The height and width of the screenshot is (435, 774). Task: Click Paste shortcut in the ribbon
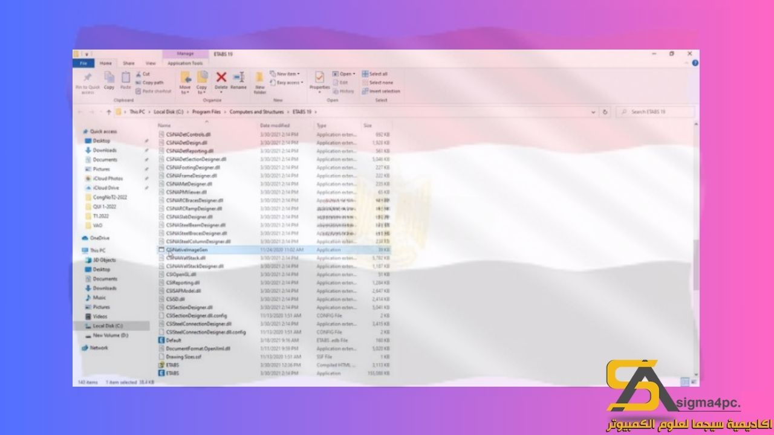[x=154, y=91]
